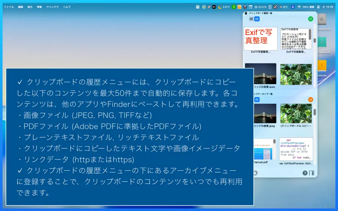The height and width of the screenshot is (211, 338).
Task: Click the 20.5% memory status item
Action: click(260, 7)
